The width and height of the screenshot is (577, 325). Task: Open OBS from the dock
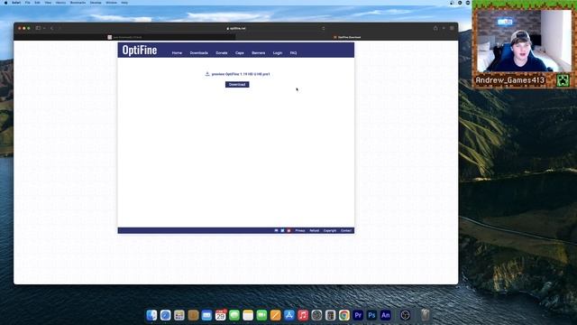405,315
